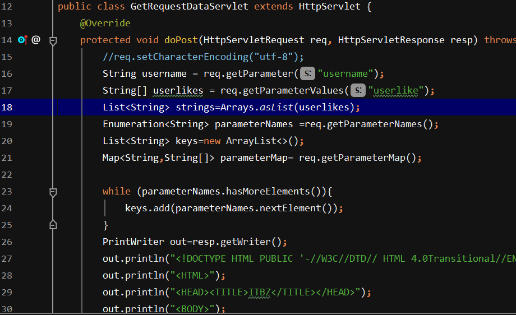Click the "userlike" string literal
516x315 pixels.
396,90
